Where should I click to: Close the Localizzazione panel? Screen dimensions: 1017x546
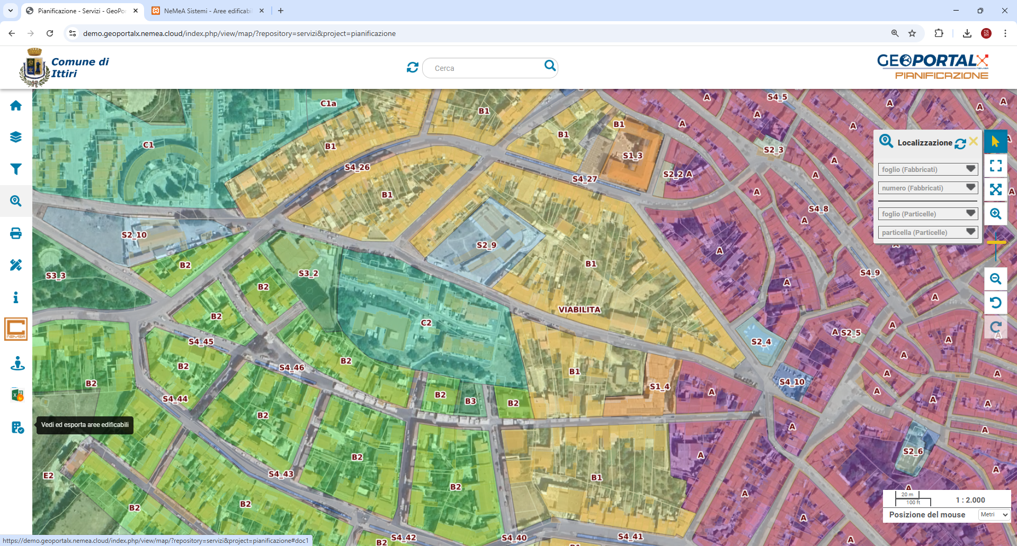(974, 142)
